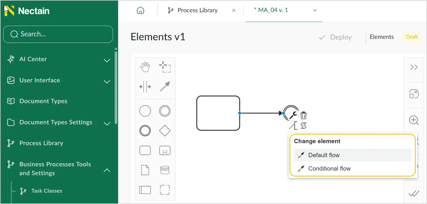Open Document Types in sidebar
Viewport: 427px width, 204px height.
coord(43,101)
